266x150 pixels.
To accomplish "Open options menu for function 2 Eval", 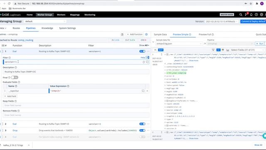I will [148, 124].
